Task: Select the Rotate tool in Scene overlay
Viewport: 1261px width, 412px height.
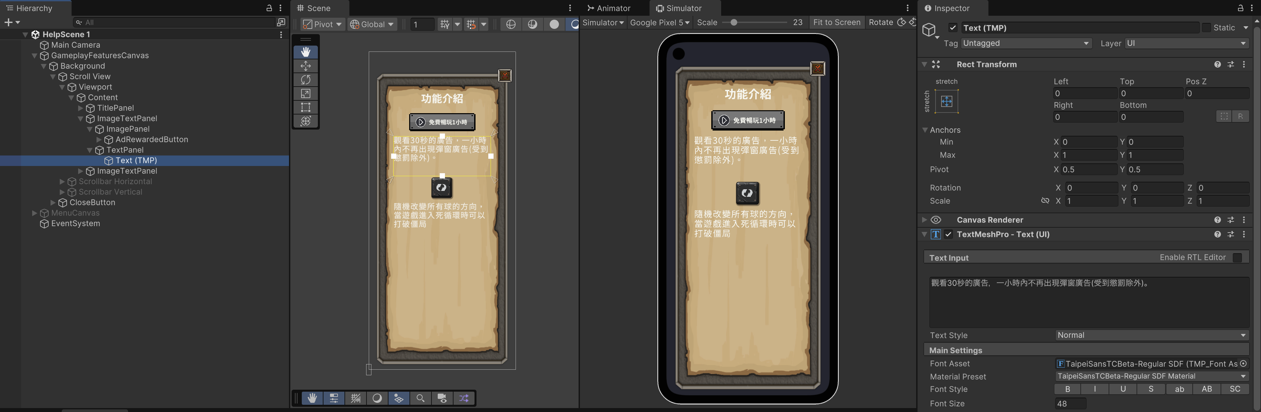Action: point(306,80)
